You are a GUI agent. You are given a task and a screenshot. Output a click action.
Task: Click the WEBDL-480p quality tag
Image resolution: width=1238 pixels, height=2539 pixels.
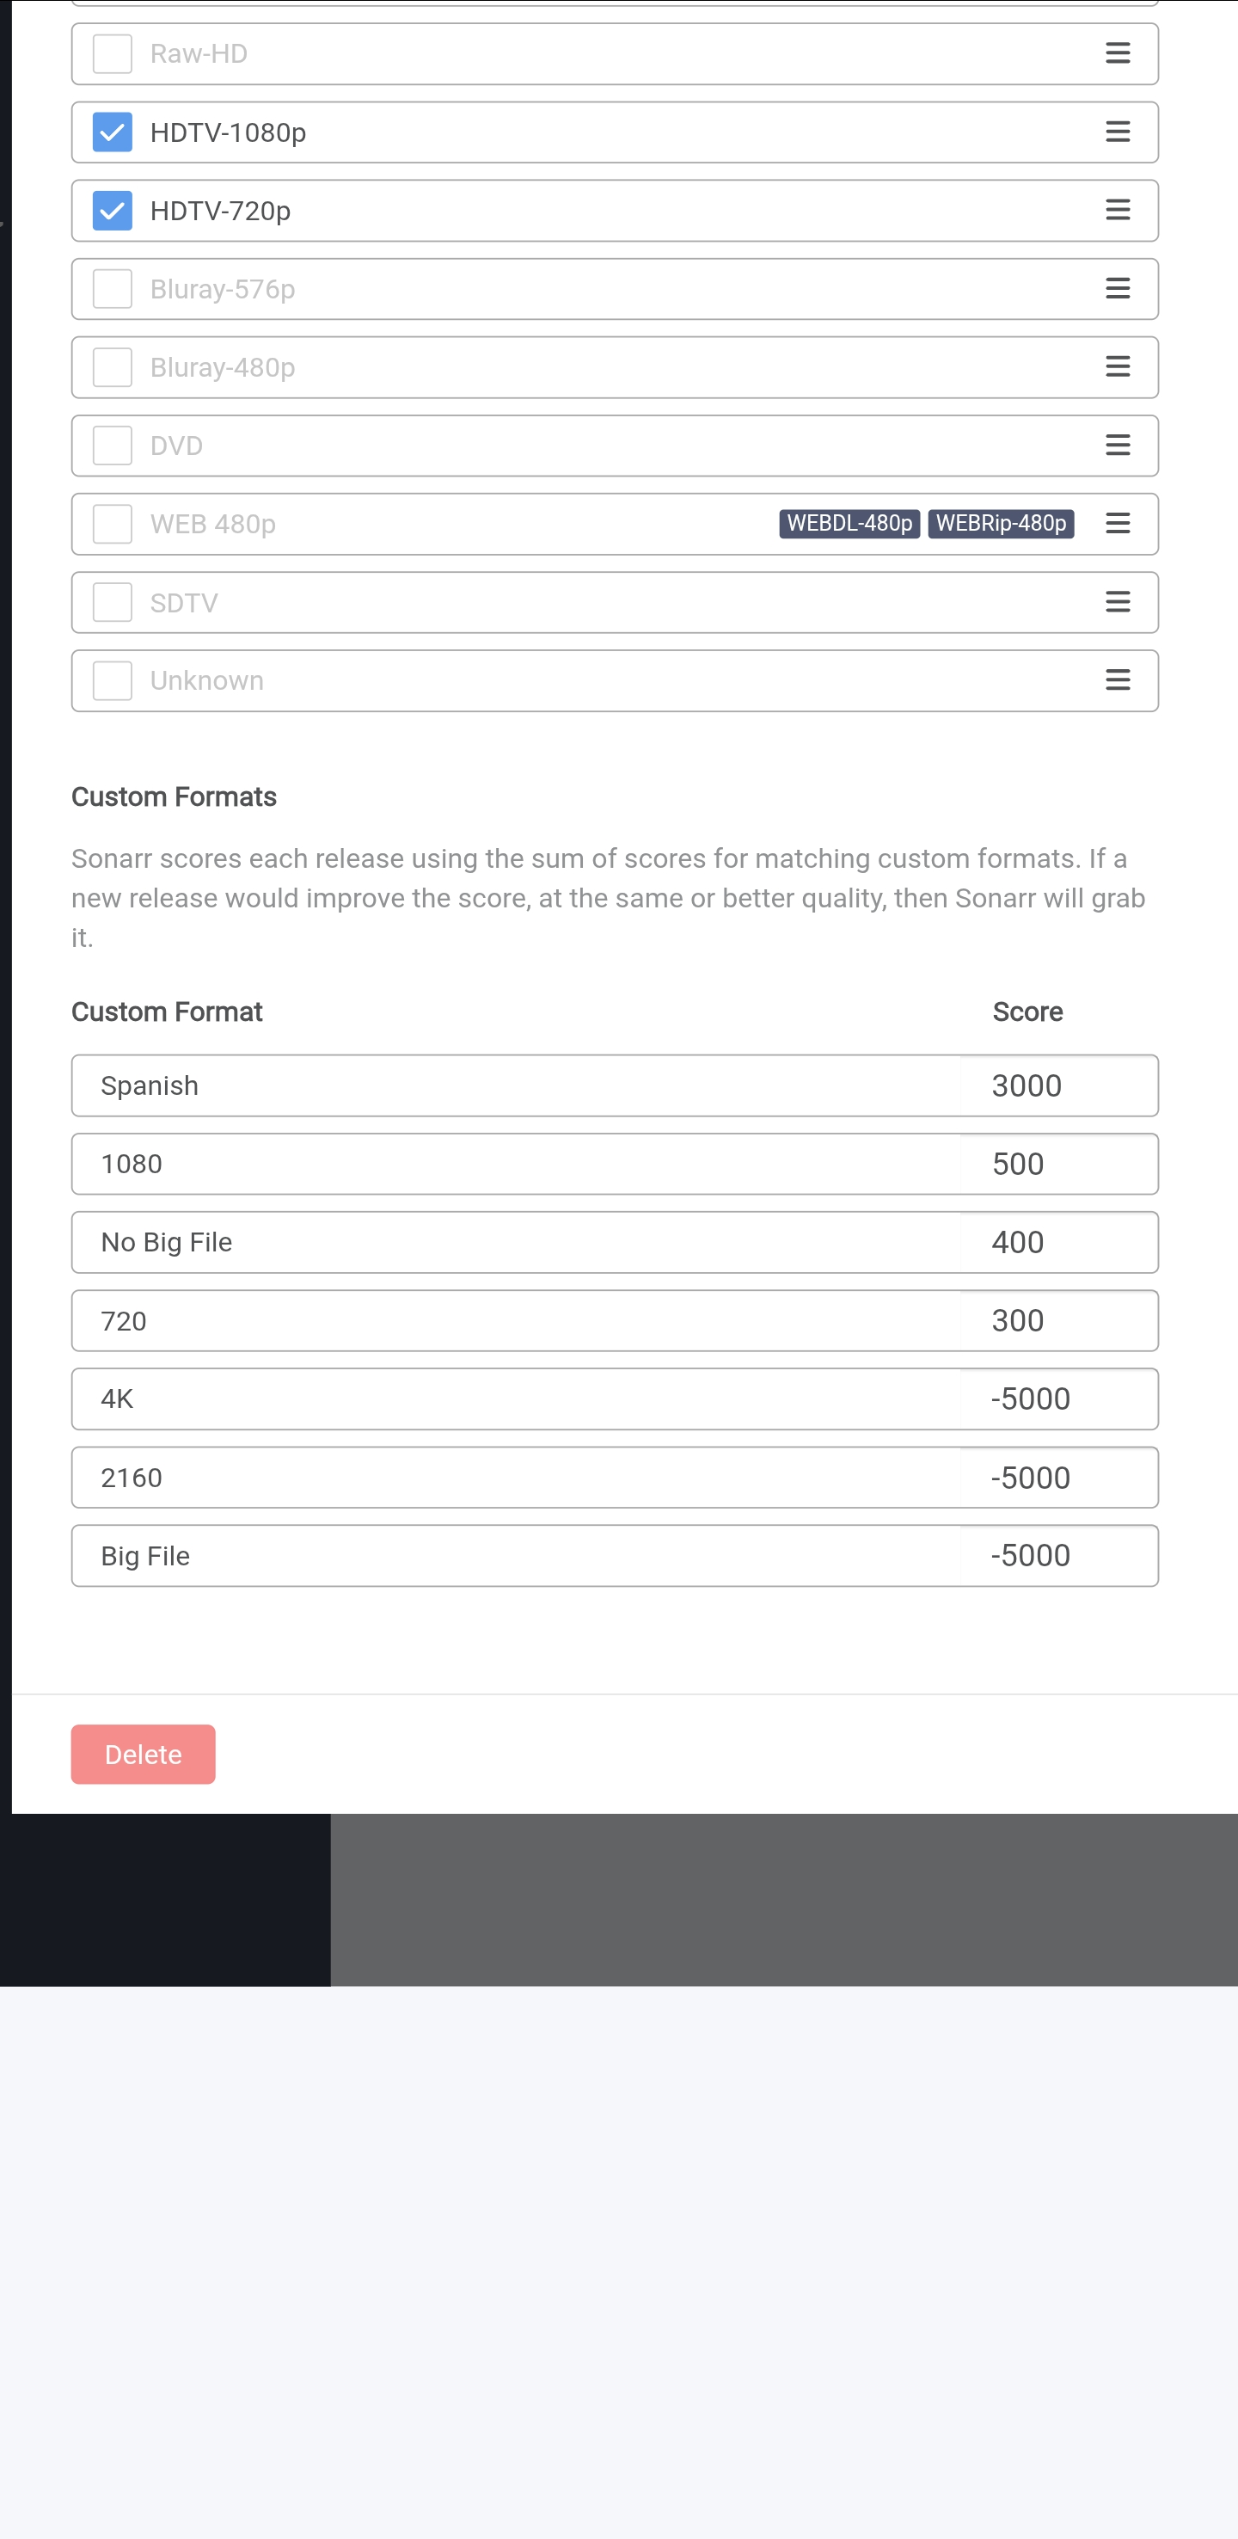pos(849,524)
